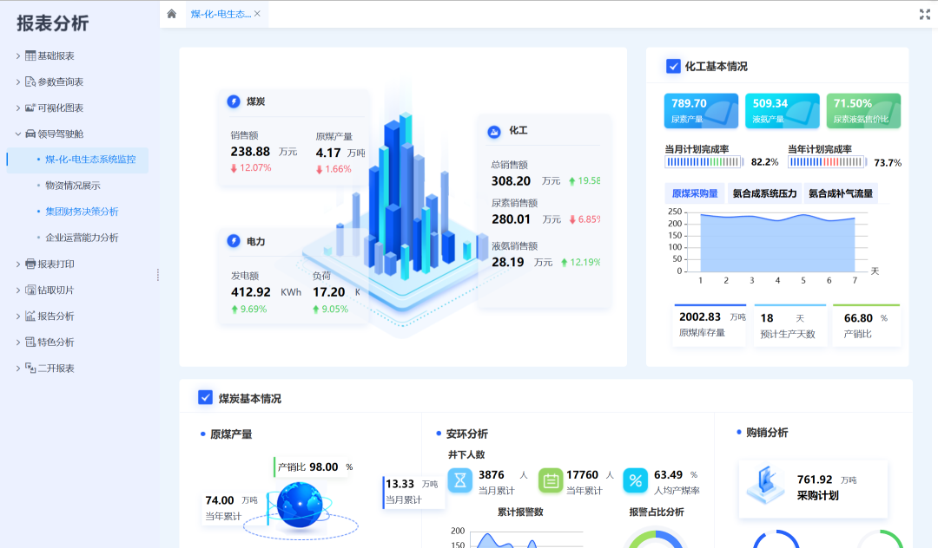Click the home icon tab
Image resolution: width=938 pixels, height=548 pixels.
point(171,14)
